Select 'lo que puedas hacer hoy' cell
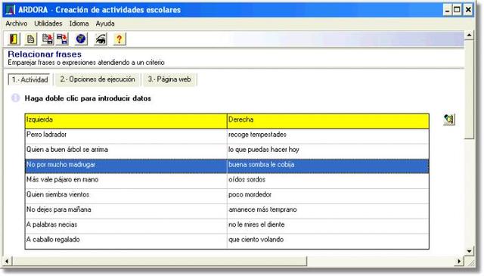 click(x=328, y=151)
